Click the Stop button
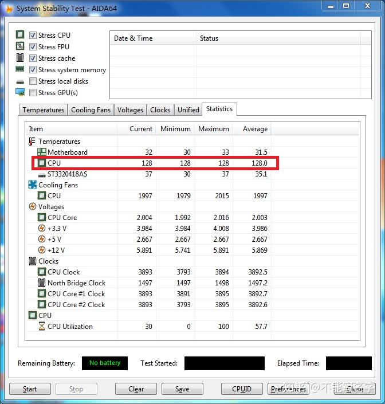 pyautogui.click(x=76, y=389)
